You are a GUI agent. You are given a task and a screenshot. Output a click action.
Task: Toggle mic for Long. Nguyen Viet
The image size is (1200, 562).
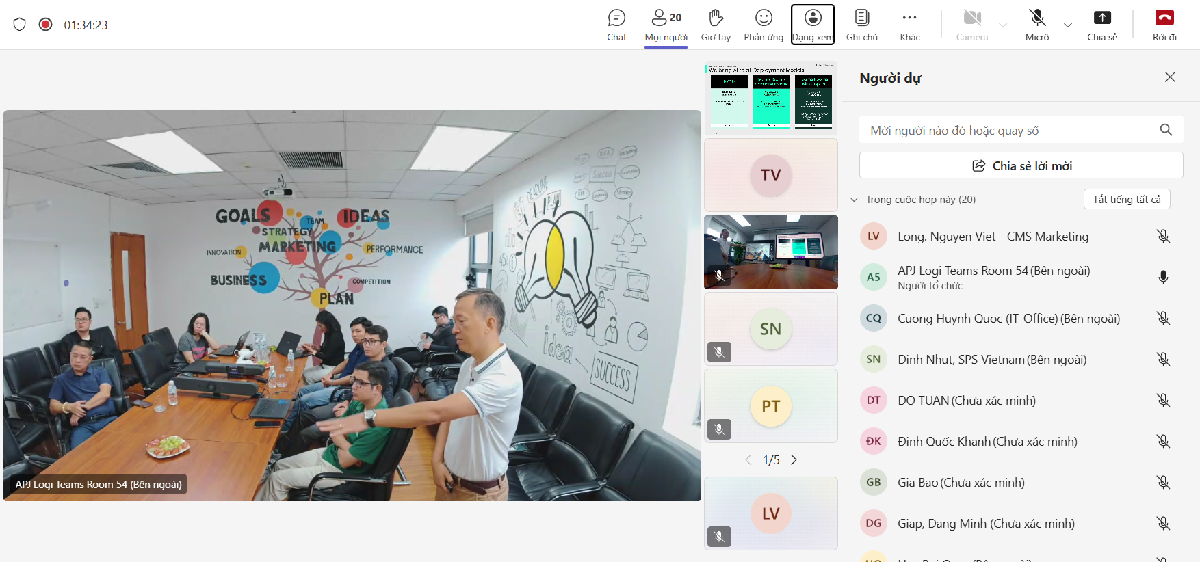coord(1163,237)
